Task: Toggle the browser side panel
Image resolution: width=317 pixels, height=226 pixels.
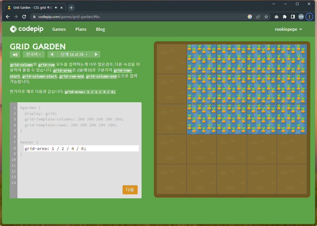Action: pos(293,17)
